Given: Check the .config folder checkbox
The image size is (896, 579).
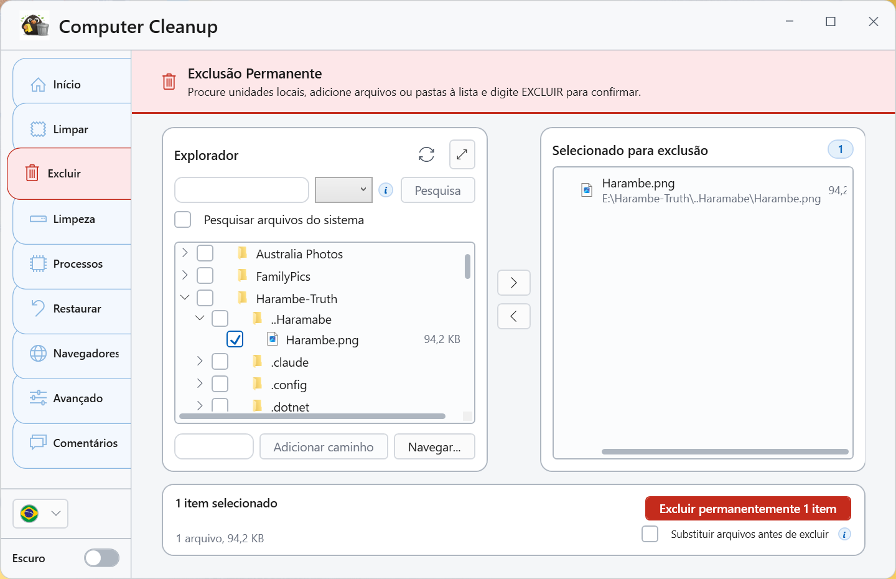Looking at the screenshot, I should 220,384.
